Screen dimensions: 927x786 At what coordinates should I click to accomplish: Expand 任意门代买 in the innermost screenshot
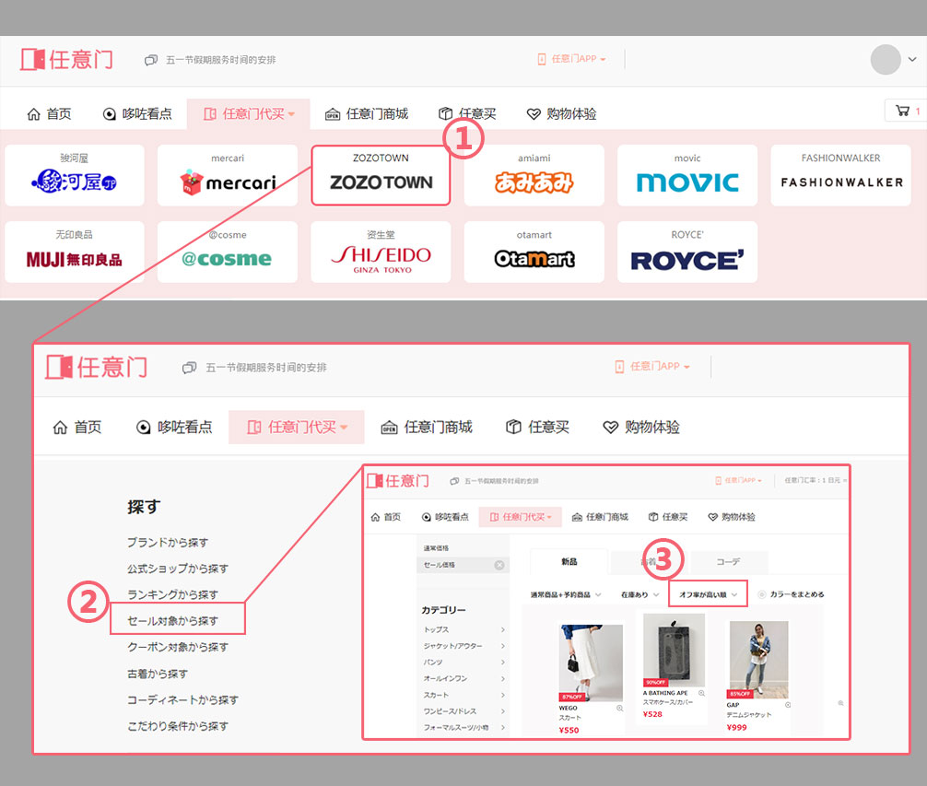point(521,517)
